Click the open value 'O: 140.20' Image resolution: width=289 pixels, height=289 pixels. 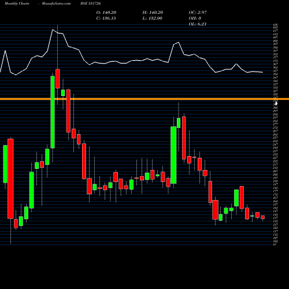pos(106,13)
